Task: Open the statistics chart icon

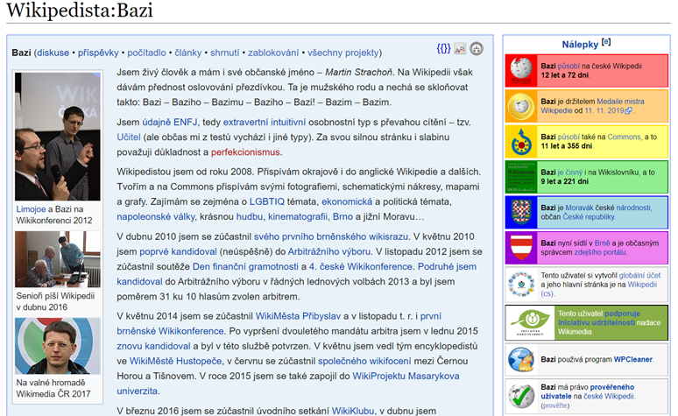Action: [x=460, y=49]
